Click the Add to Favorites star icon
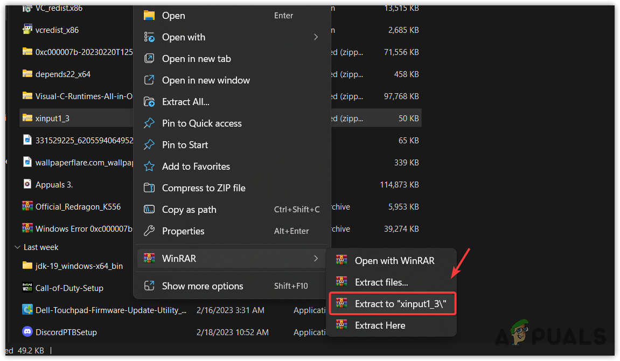 coord(149,166)
